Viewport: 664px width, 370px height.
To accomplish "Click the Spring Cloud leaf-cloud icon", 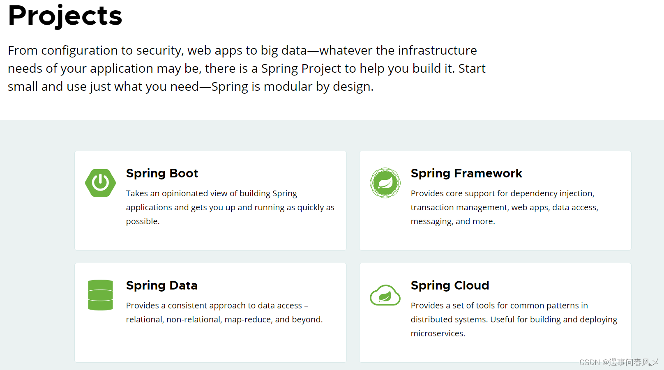I will coord(385,295).
